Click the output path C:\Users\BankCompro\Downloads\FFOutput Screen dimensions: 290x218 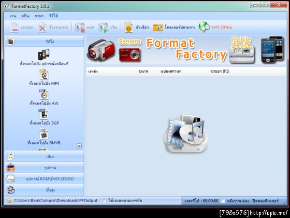[56, 201]
